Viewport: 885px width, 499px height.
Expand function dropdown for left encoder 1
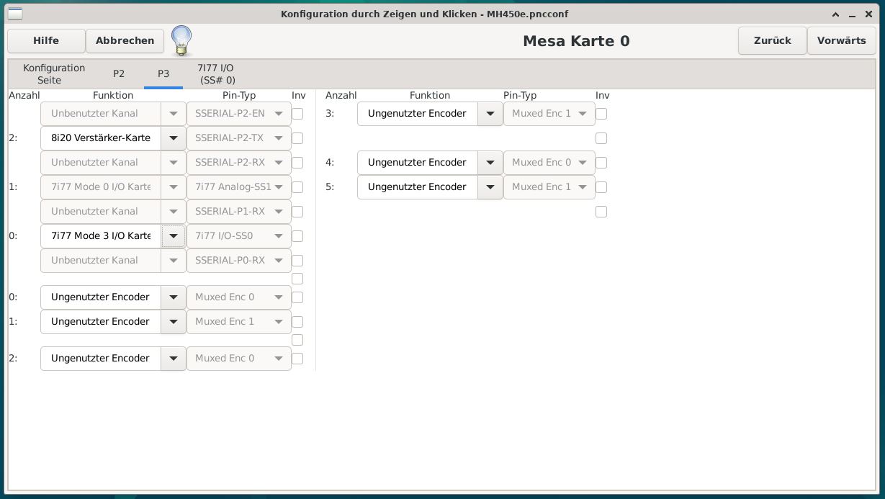(x=174, y=322)
